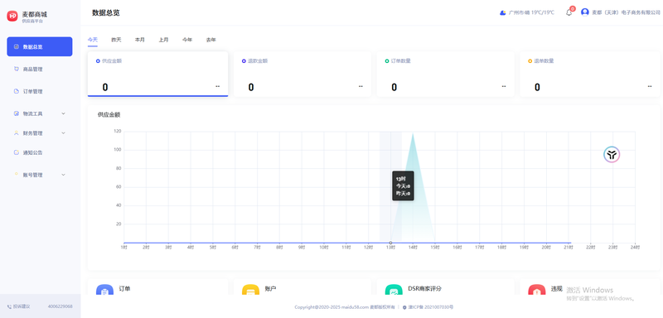
Task: Select the 退单数量 statistics card
Action: 590,75
